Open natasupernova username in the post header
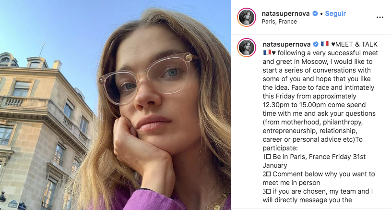The width and height of the screenshot is (391, 210). pos(285,13)
